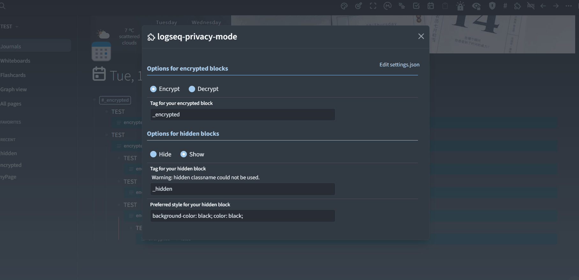Select Tuesday in the calendar strip
Viewport: 579px width, 280px height.
pyautogui.click(x=166, y=22)
